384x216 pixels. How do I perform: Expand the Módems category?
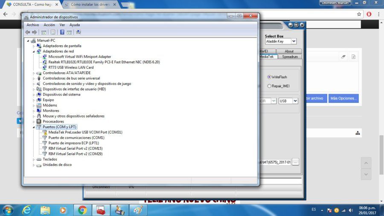coord(34,105)
